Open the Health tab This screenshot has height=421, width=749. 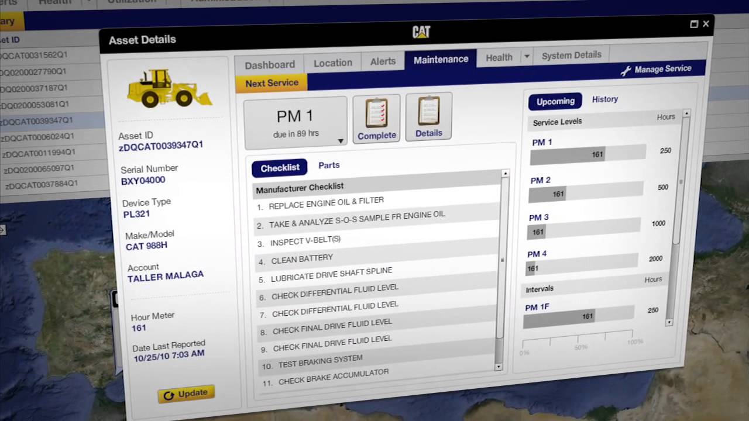click(x=499, y=57)
